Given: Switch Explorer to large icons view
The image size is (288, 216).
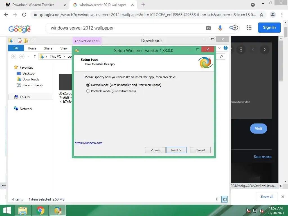Looking at the screenshot, I should [224, 199].
